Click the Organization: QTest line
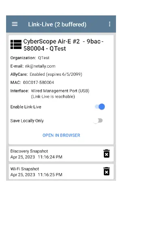The height and width of the screenshot is (248, 146). click(x=30, y=58)
